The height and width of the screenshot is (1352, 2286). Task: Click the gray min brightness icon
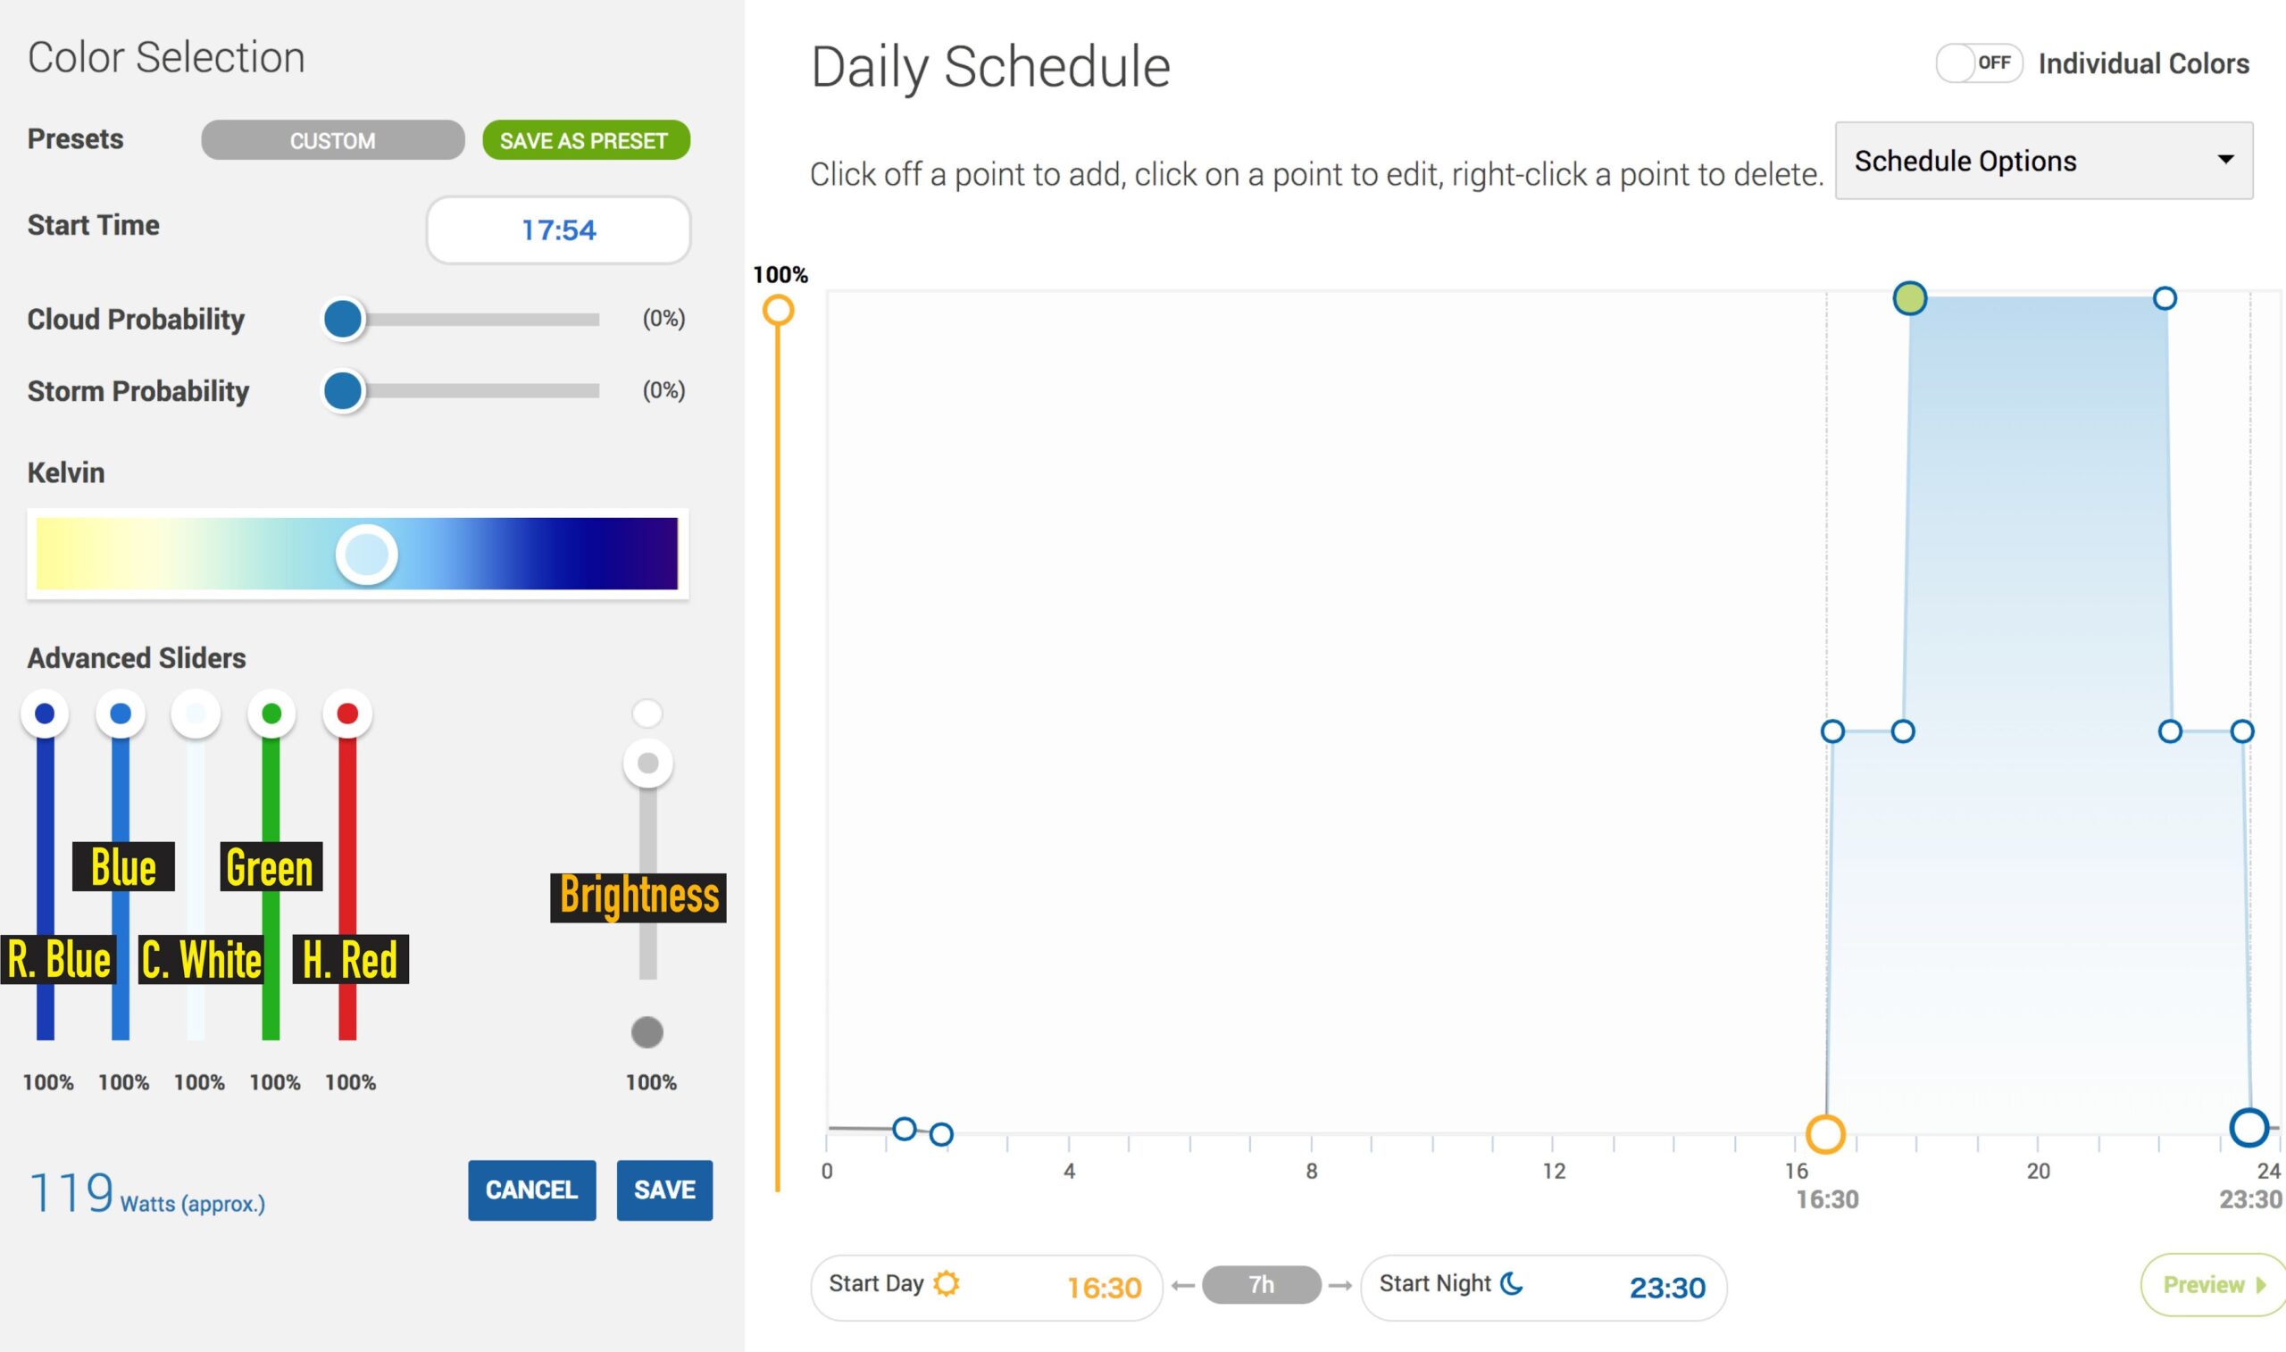point(647,1032)
